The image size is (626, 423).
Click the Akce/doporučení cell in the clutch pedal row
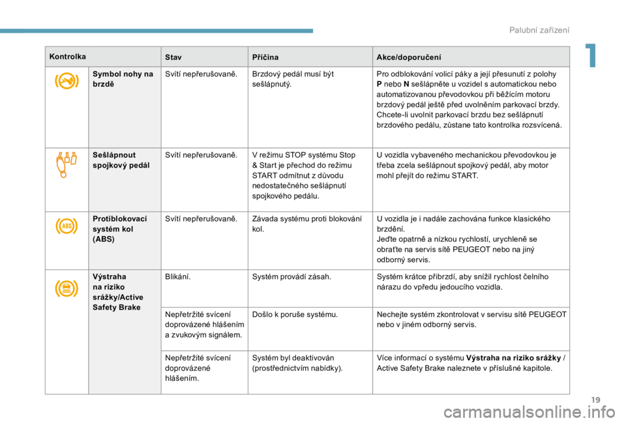pos(471,179)
